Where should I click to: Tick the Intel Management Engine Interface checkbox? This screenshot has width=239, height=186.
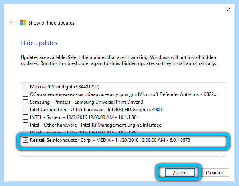(25, 125)
